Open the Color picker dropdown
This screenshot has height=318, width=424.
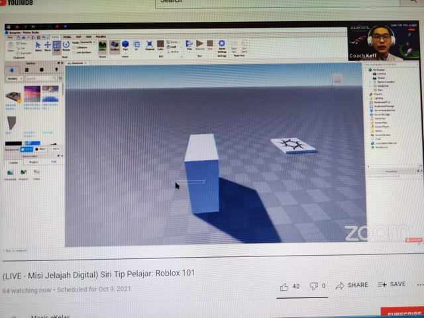(159, 46)
